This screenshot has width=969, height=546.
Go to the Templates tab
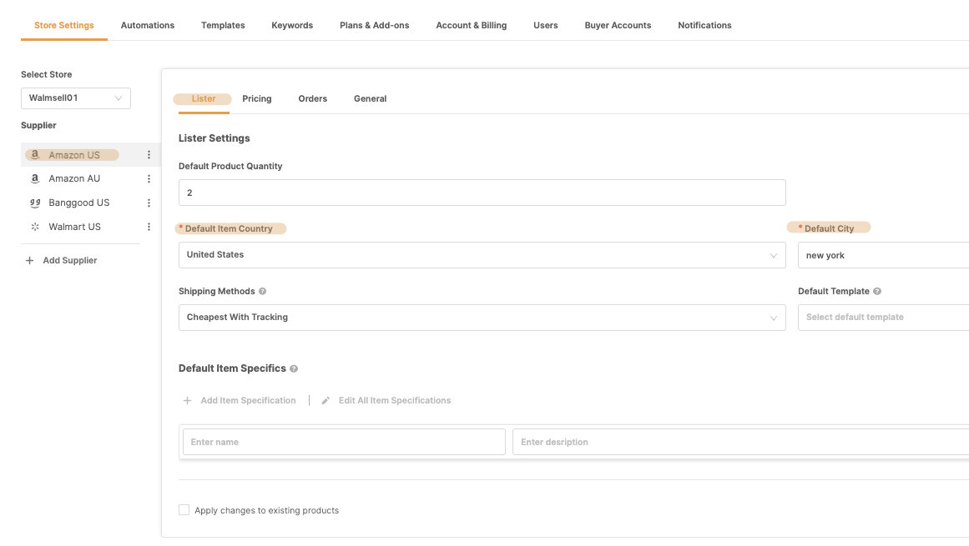223,25
